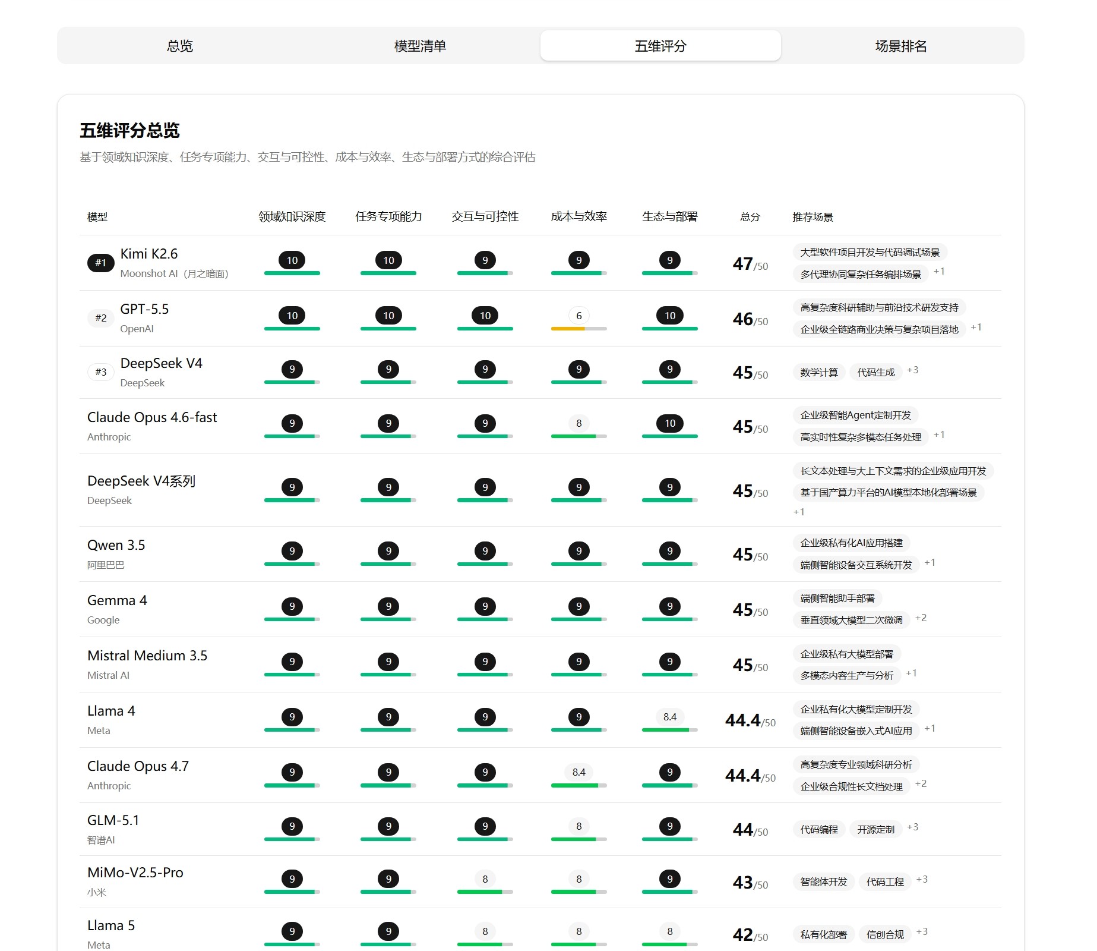The height and width of the screenshot is (951, 1097).
Task: Select the GPT-5.5 model name
Action: coord(144,309)
